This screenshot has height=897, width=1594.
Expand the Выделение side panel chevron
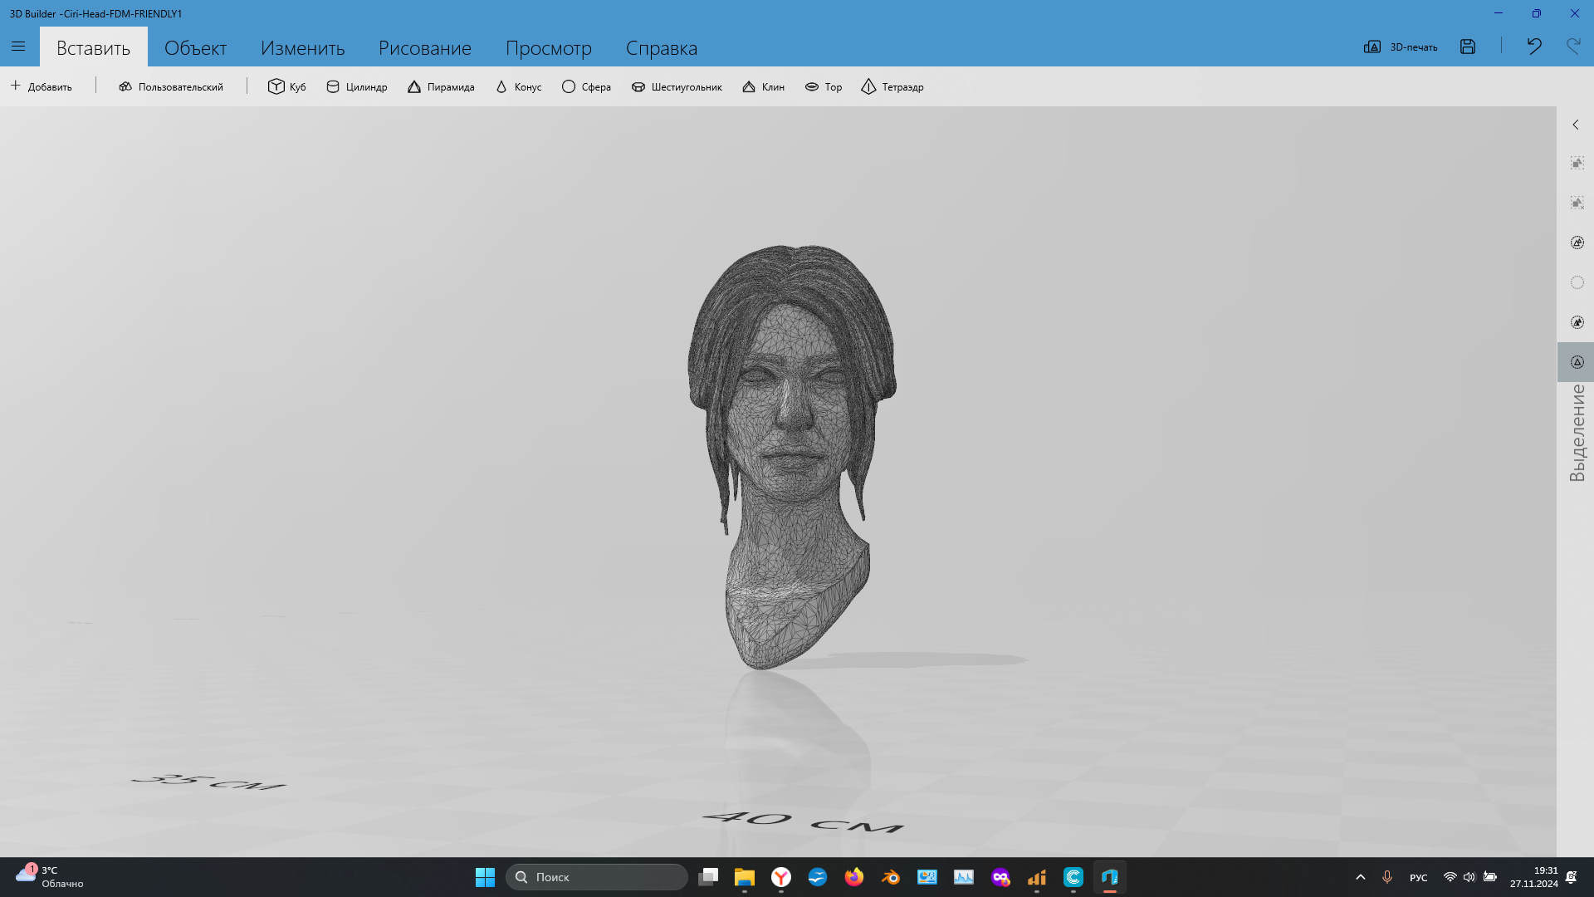[x=1575, y=125]
